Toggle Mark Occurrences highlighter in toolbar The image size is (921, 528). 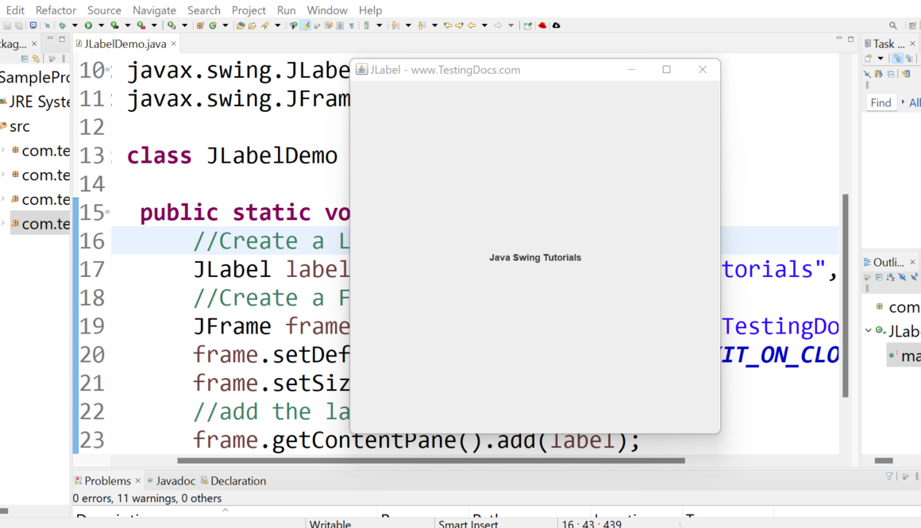[x=305, y=25]
